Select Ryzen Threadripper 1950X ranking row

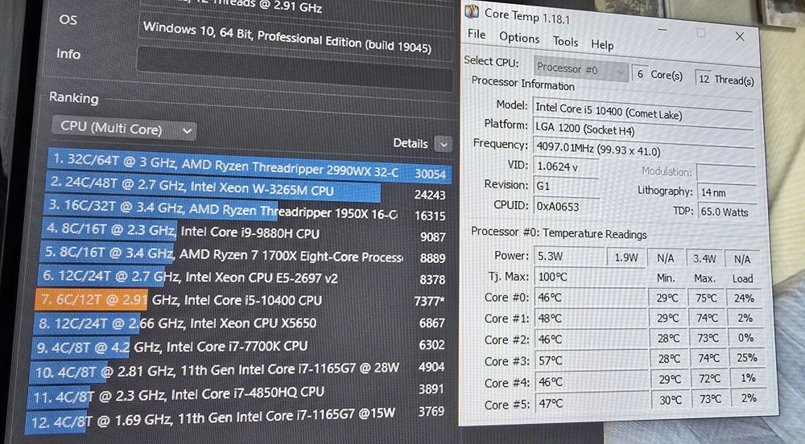[x=246, y=209]
